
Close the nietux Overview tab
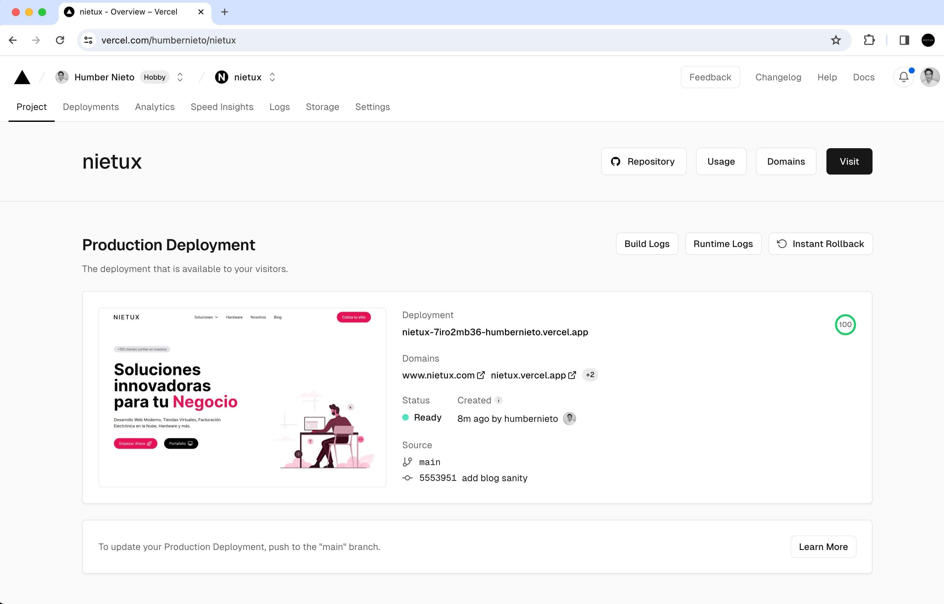click(201, 12)
